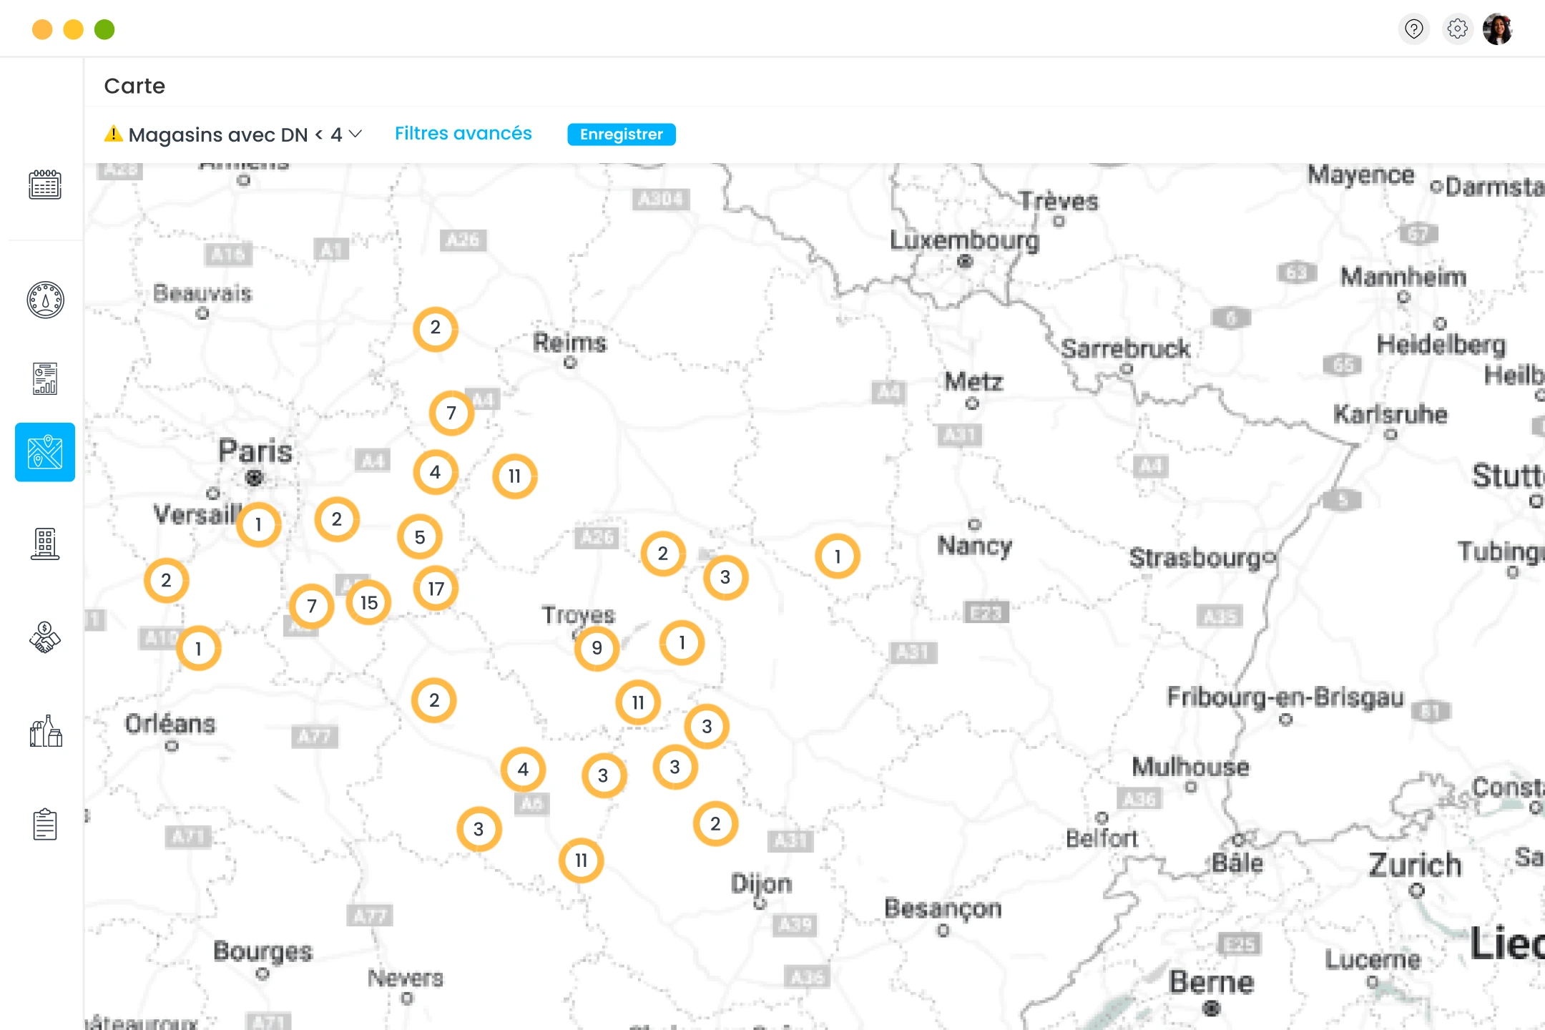Click the warning triangle next to the filter name
Viewport: 1545px width, 1030px height.
click(x=114, y=134)
